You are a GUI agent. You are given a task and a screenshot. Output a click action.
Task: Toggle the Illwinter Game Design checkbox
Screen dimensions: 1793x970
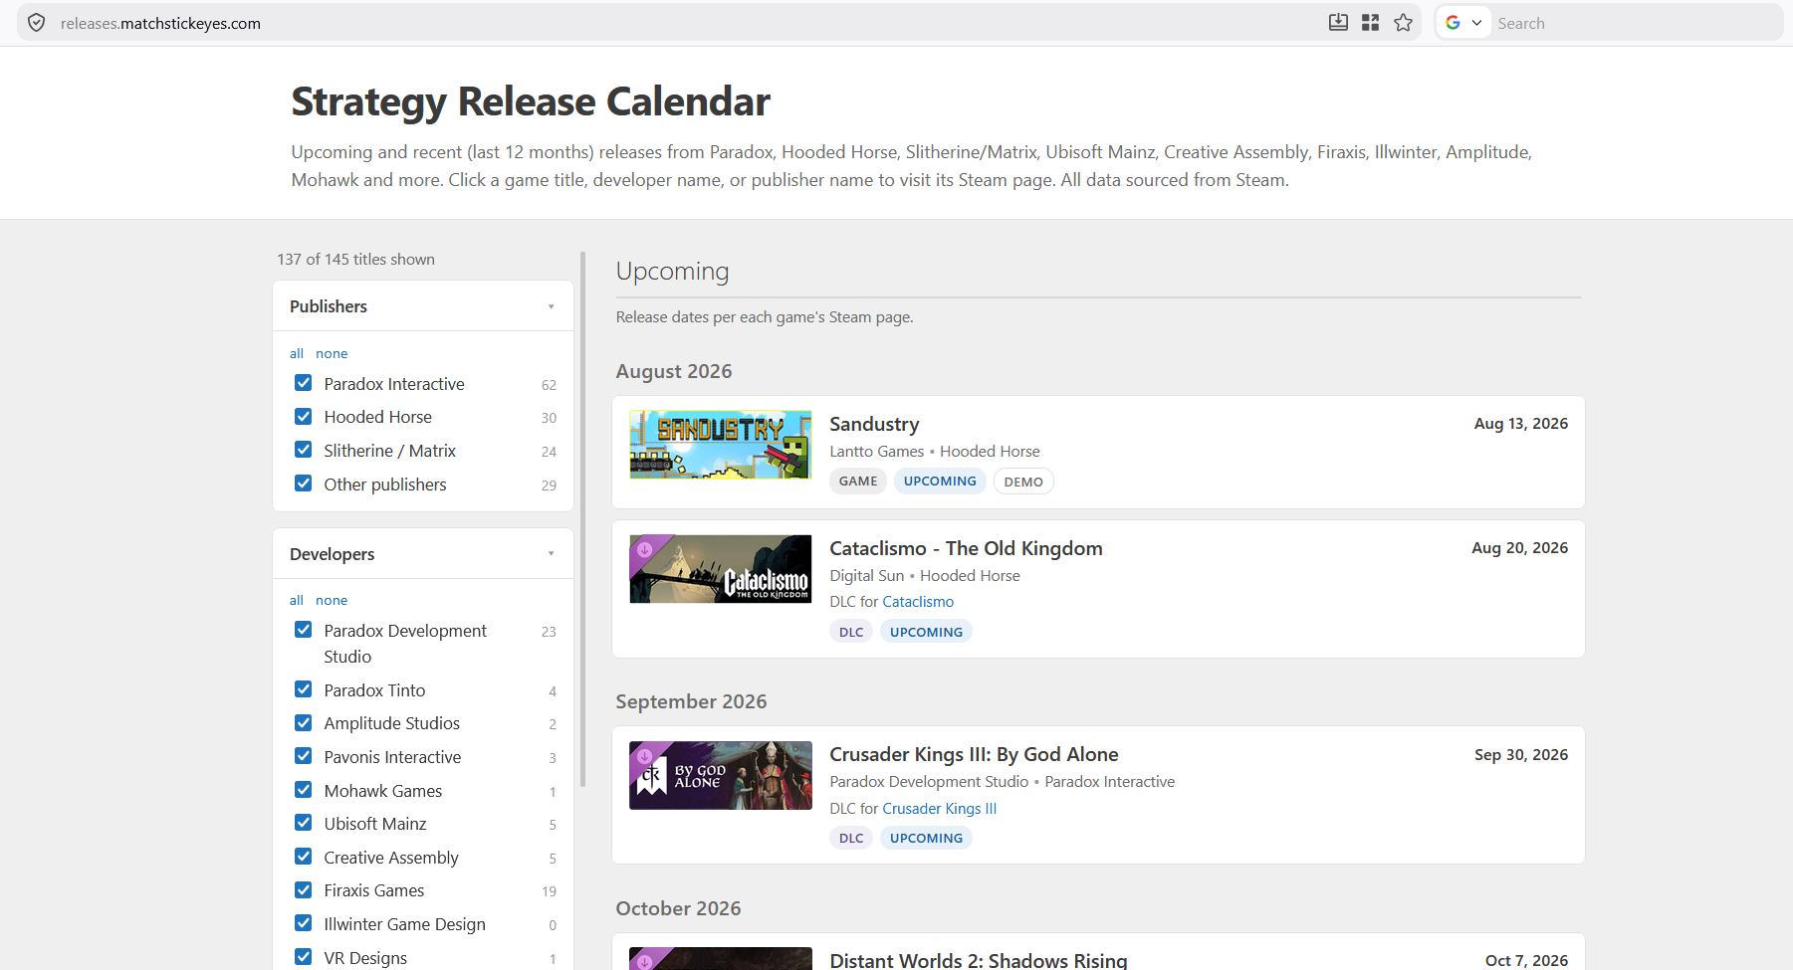click(304, 923)
